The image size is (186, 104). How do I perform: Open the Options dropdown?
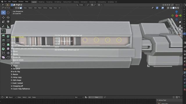178,5
